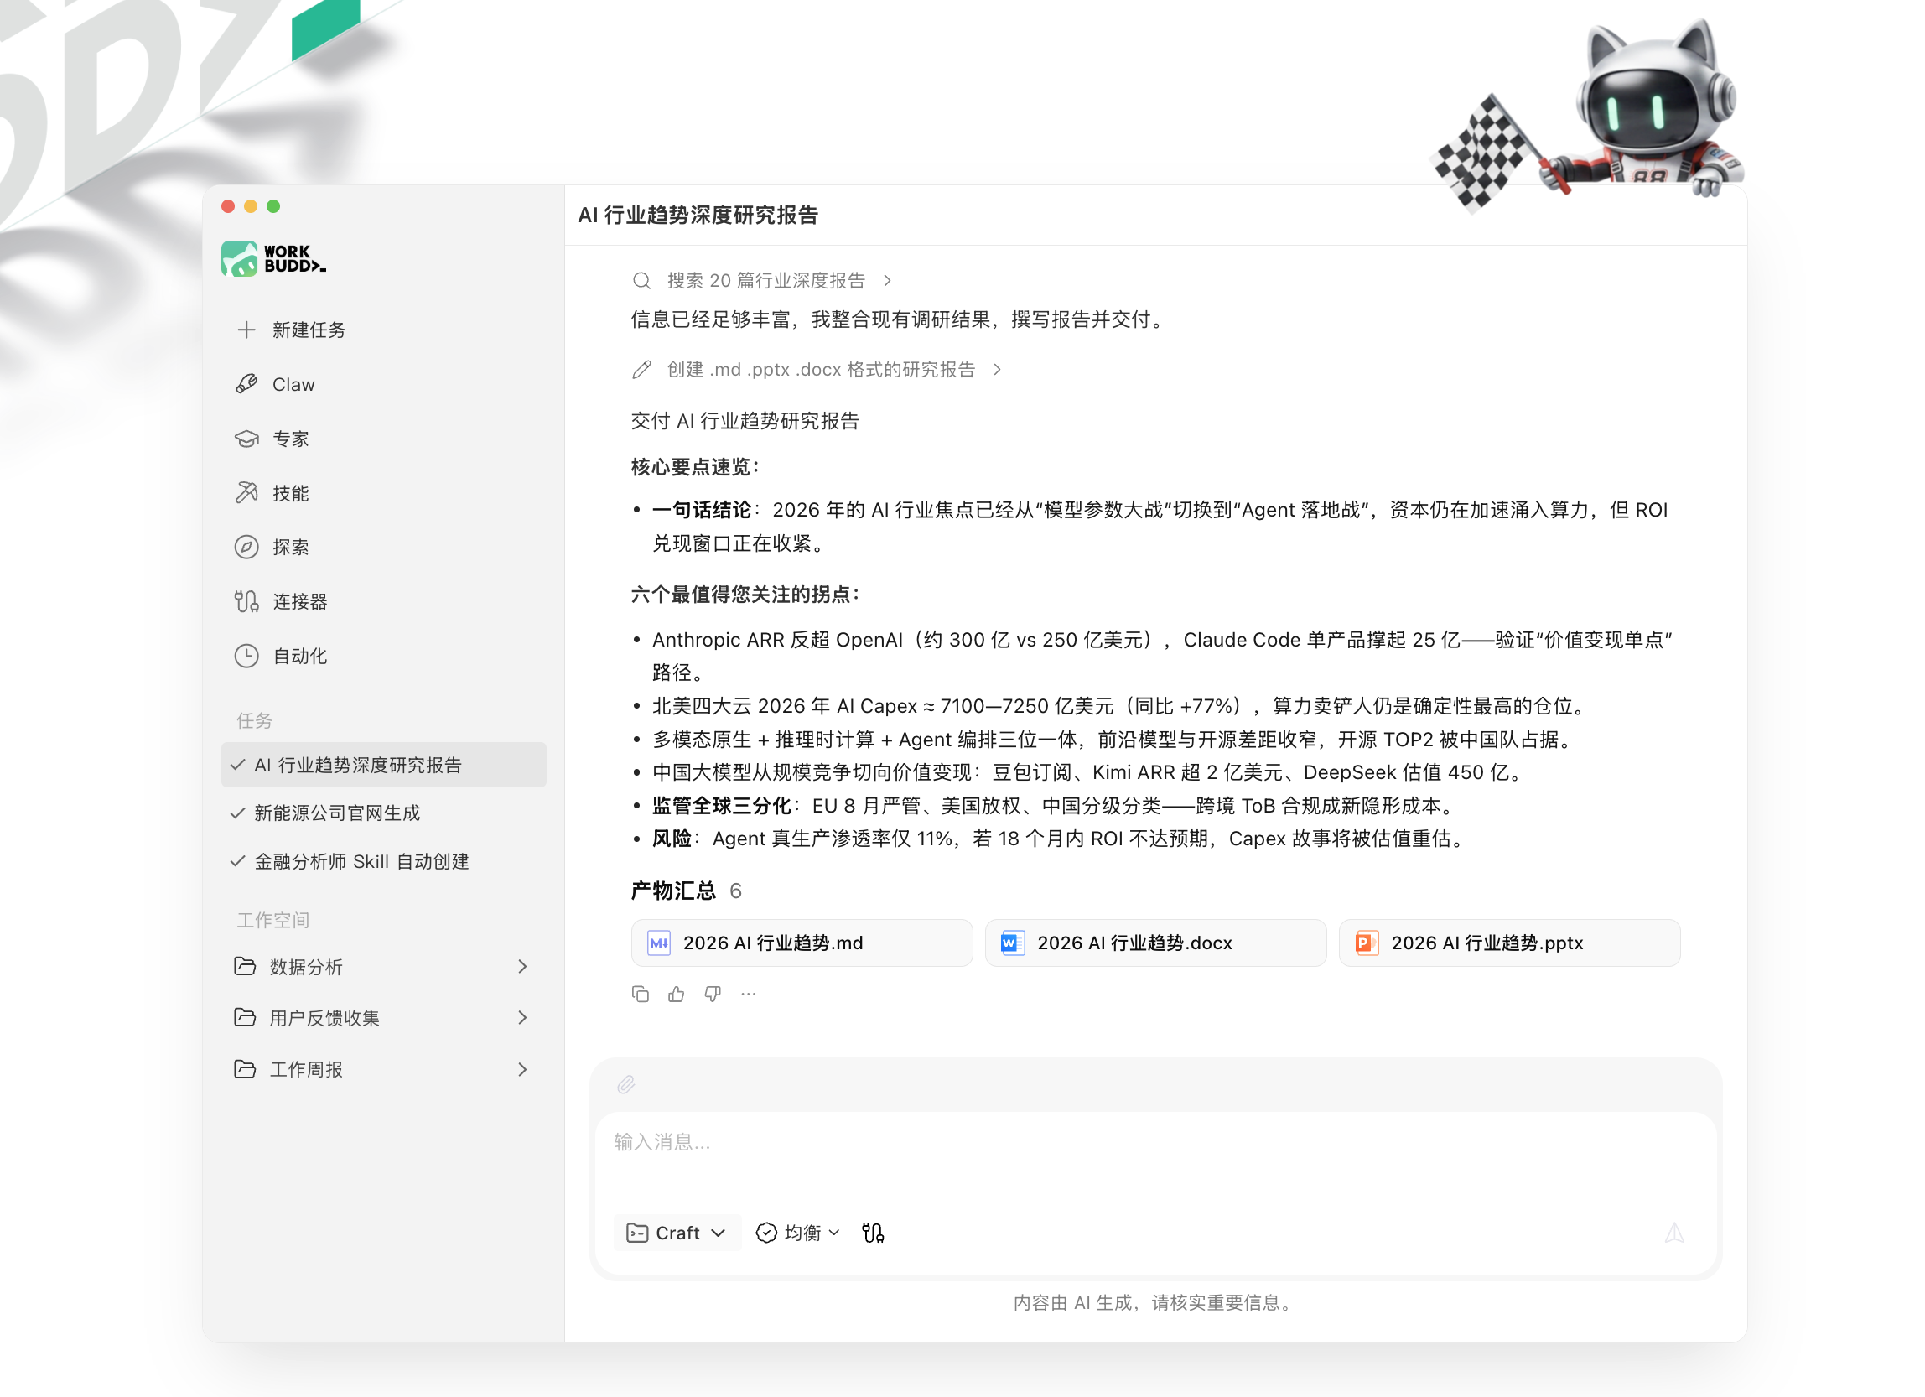1925x1397 pixels.
Task: Expand the 用户反馈收集 workspace chevron
Action: [523, 1017]
